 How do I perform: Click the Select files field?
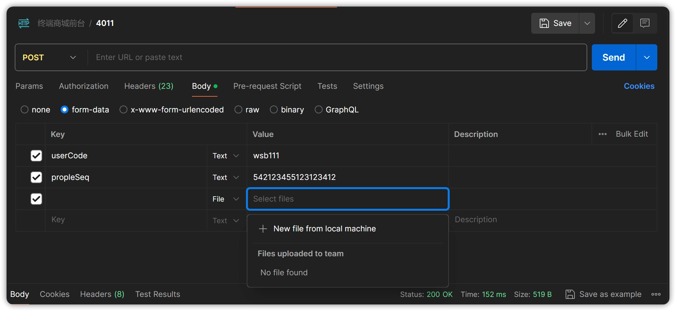pyautogui.click(x=348, y=199)
